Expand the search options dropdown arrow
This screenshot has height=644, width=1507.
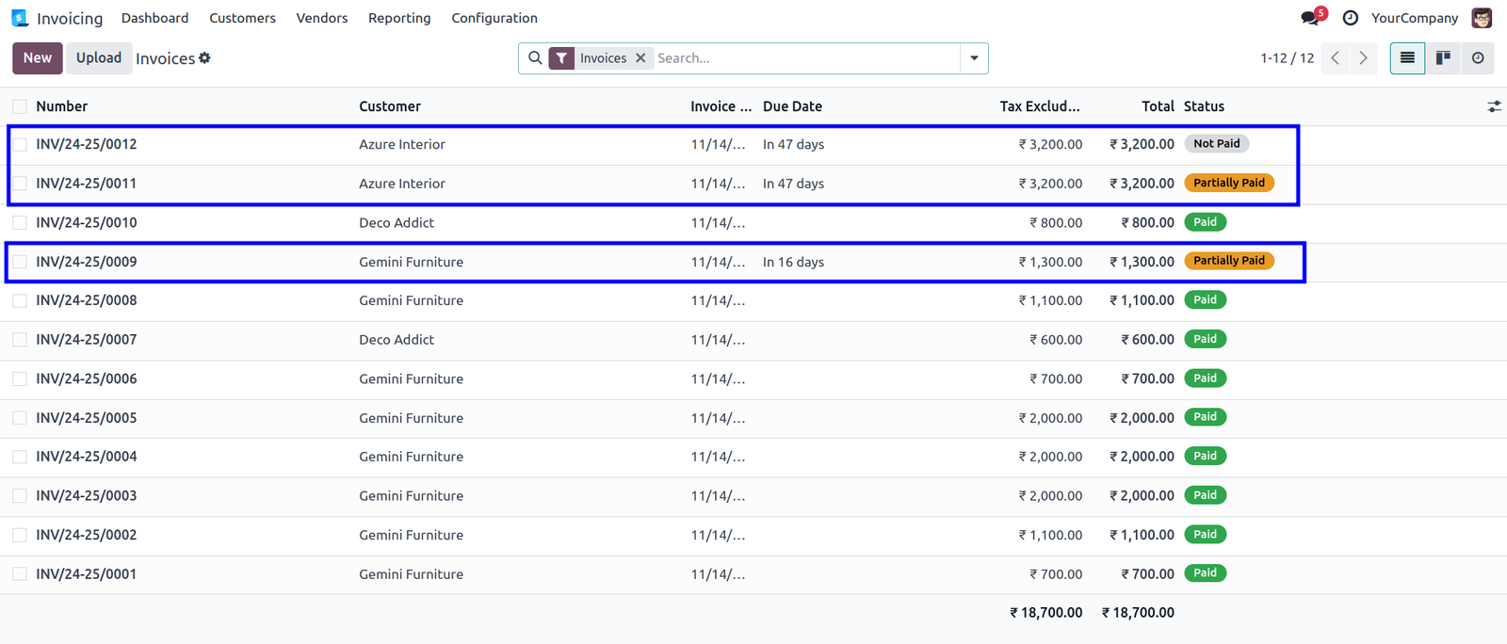[x=974, y=58]
